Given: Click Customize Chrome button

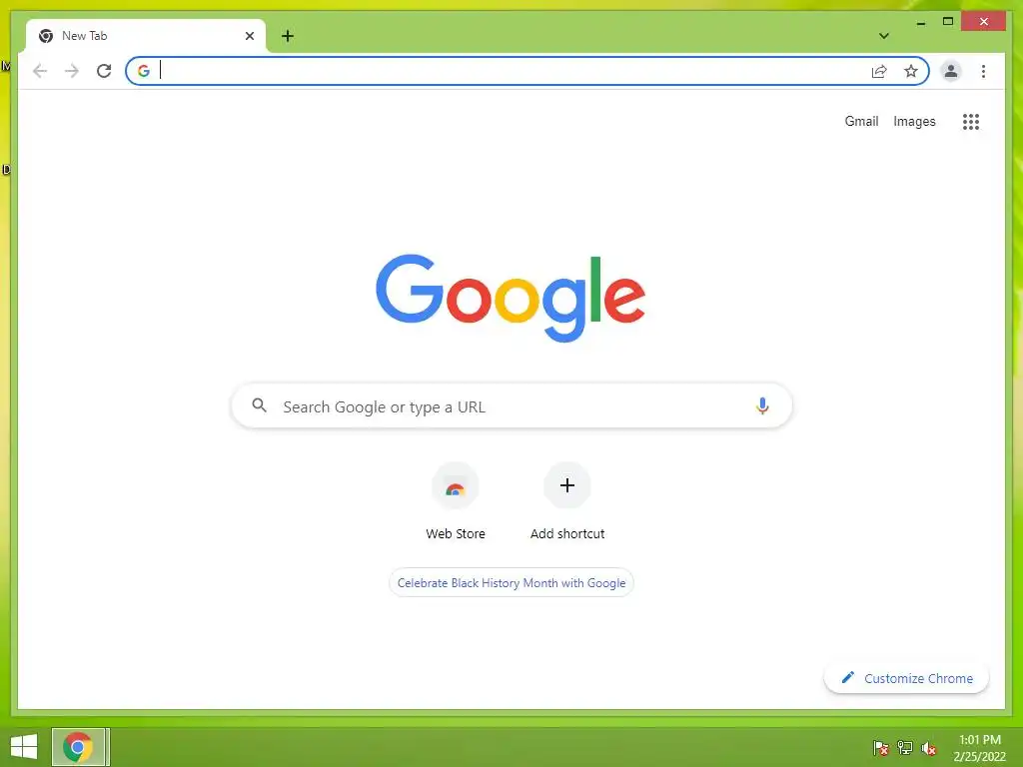Looking at the screenshot, I should coord(906,678).
